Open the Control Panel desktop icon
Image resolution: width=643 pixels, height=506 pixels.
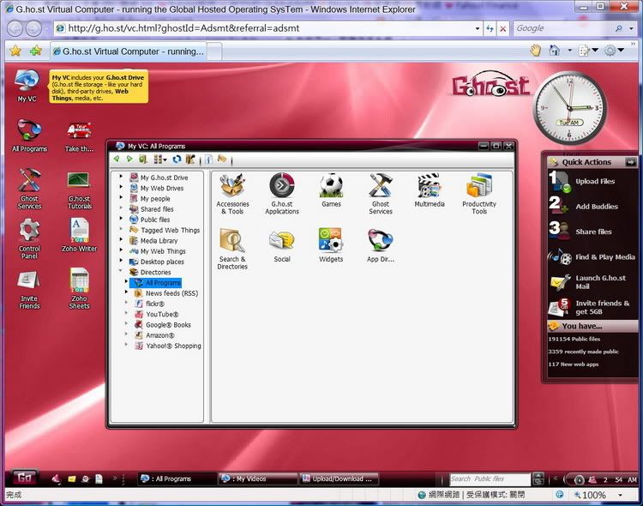[x=29, y=238]
